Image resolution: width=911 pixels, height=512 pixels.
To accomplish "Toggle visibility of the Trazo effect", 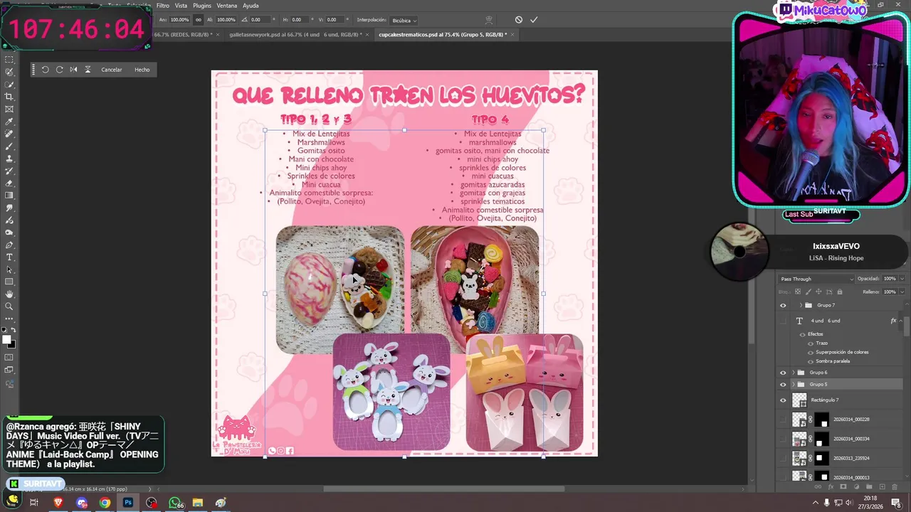I will tap(810, 343).
